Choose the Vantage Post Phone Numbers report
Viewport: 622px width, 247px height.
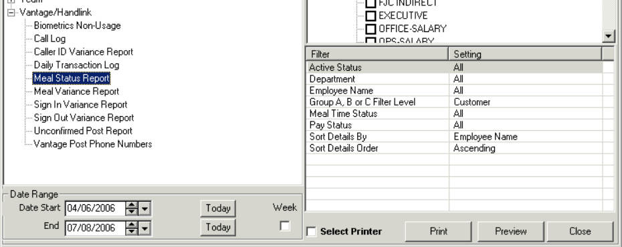click(93, 144)
